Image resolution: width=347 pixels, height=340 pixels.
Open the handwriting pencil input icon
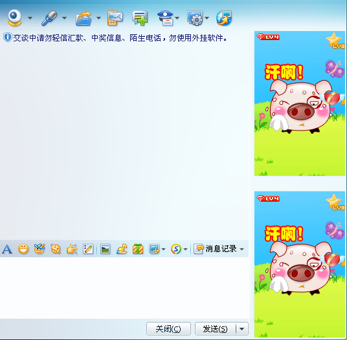click(x=88, y=249)
